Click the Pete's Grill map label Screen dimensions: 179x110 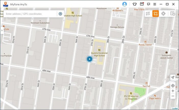139,9
